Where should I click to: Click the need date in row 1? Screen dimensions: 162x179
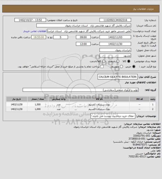coord(17,104)
